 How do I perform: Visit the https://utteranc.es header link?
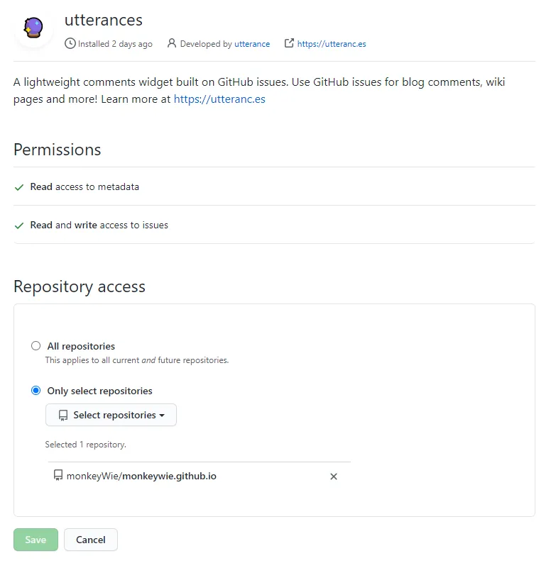point(332,44)
